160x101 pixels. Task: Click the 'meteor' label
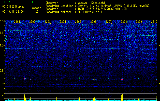pos(36,8)
